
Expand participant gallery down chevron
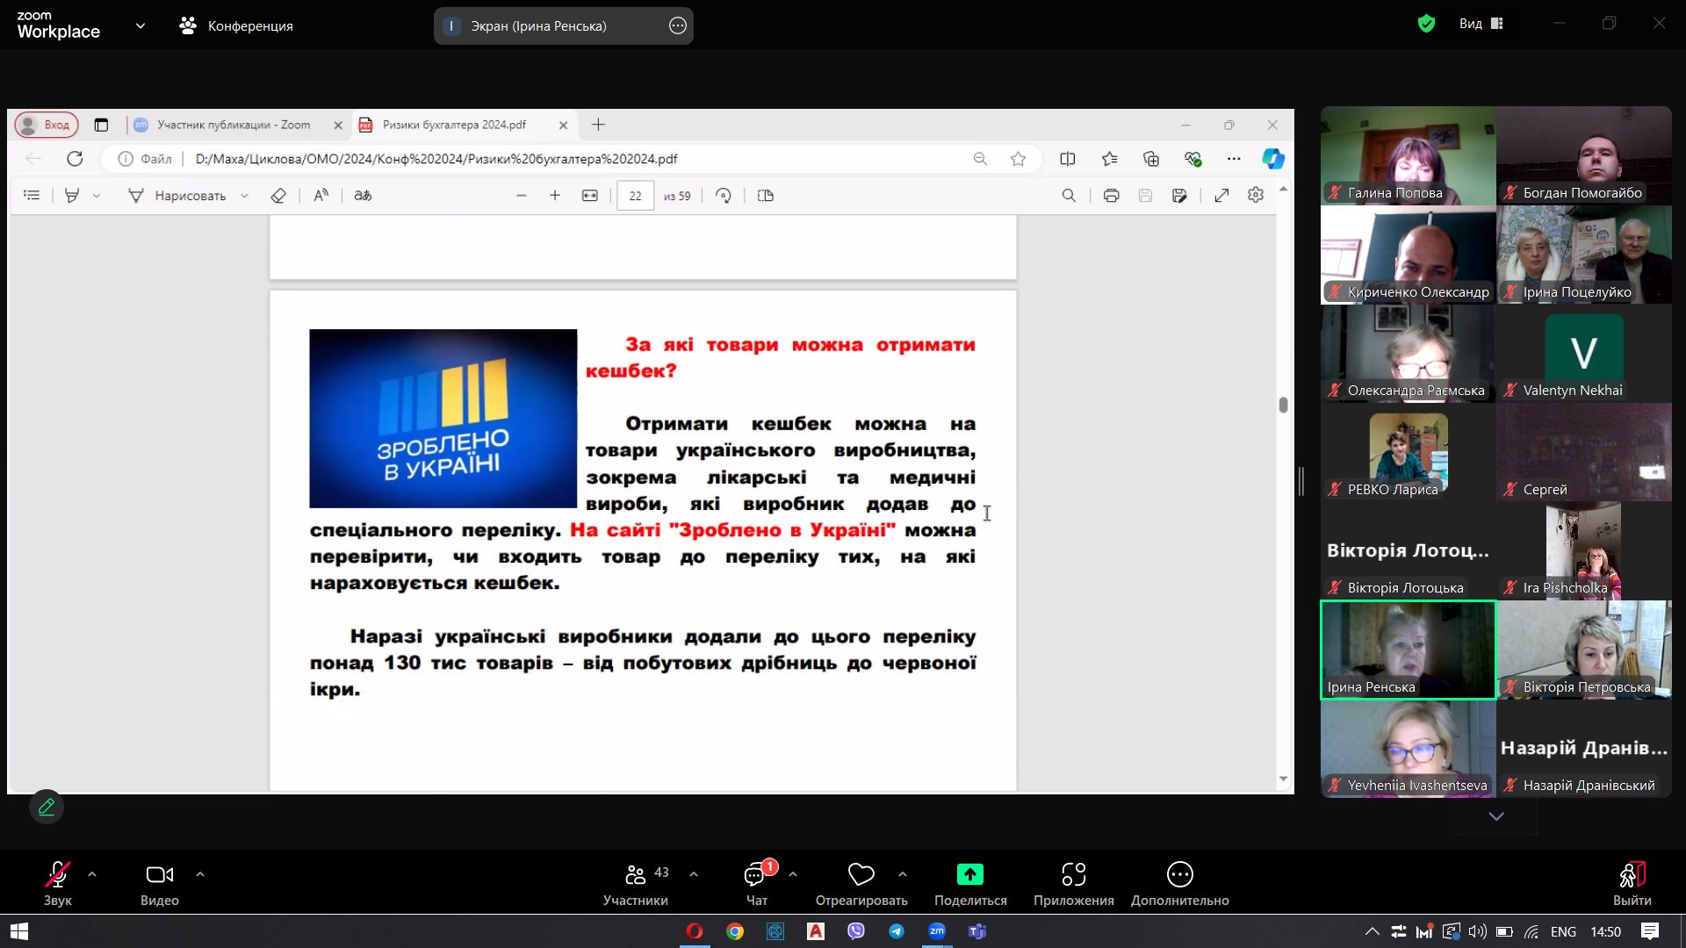coord(1496,816)
